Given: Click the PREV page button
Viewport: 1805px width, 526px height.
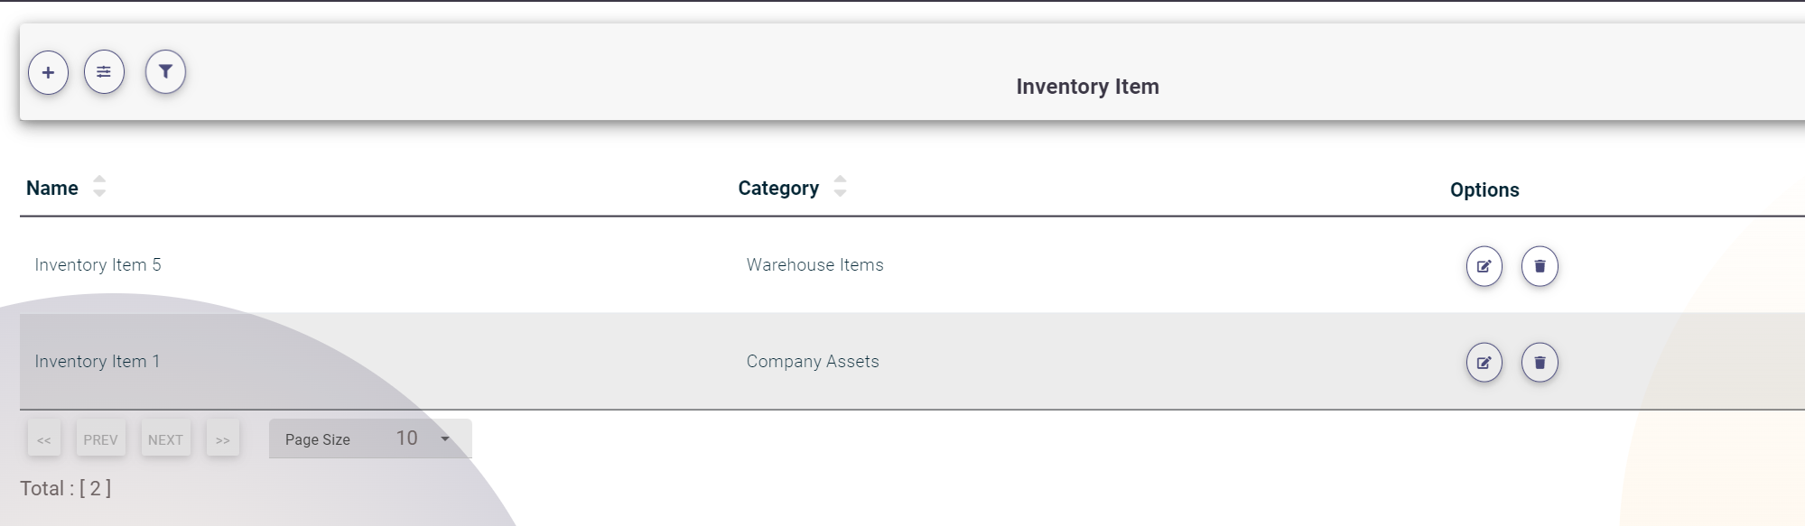Looking at the screenshot, I should click(x=100, y=439).
